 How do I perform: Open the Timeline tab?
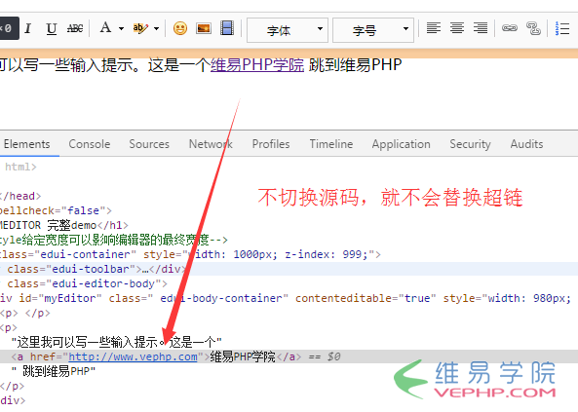(x=331, y=144)
